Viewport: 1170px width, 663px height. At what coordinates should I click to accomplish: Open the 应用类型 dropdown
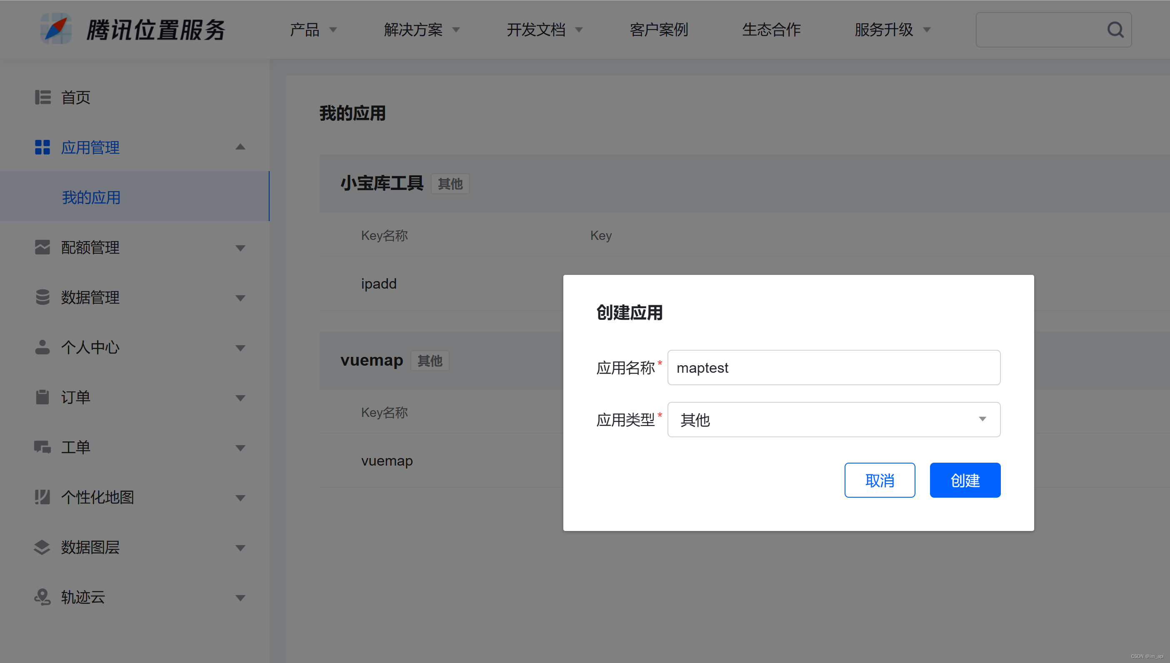[x=833, y=419]
